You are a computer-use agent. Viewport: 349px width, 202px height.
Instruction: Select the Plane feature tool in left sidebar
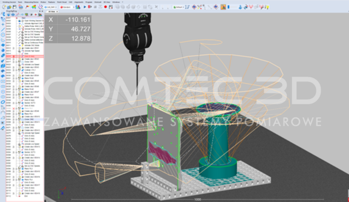click(3, 45)
